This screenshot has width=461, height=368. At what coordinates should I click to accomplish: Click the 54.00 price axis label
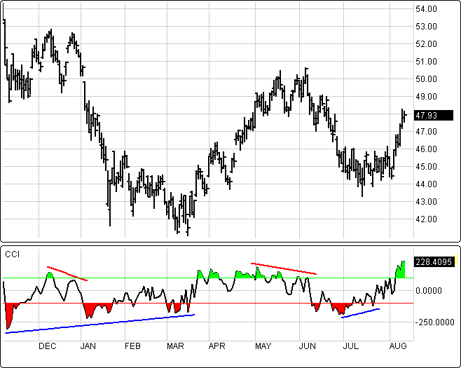[x=426, y=9]
